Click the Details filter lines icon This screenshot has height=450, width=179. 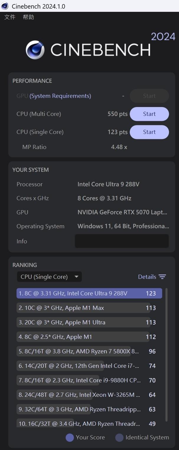pos(162,277)
